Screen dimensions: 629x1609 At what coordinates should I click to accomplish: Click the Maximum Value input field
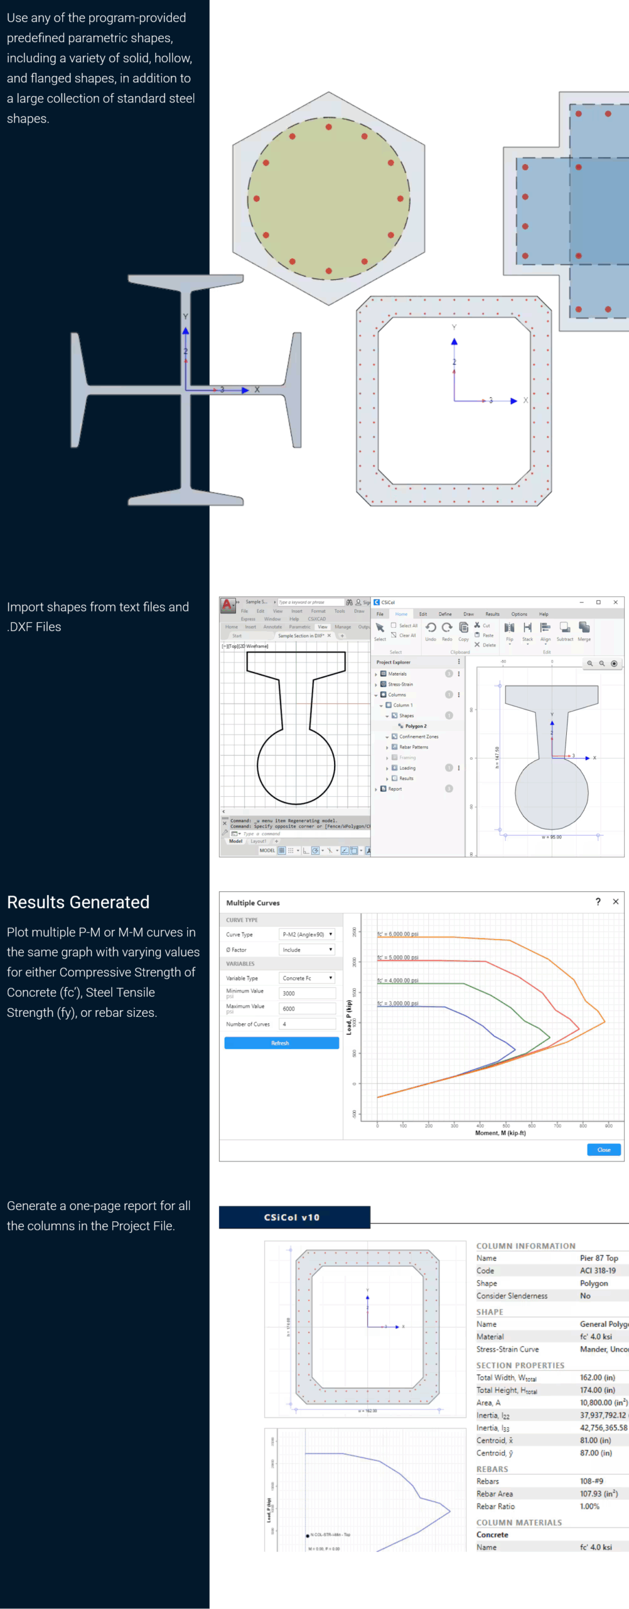307,1008
